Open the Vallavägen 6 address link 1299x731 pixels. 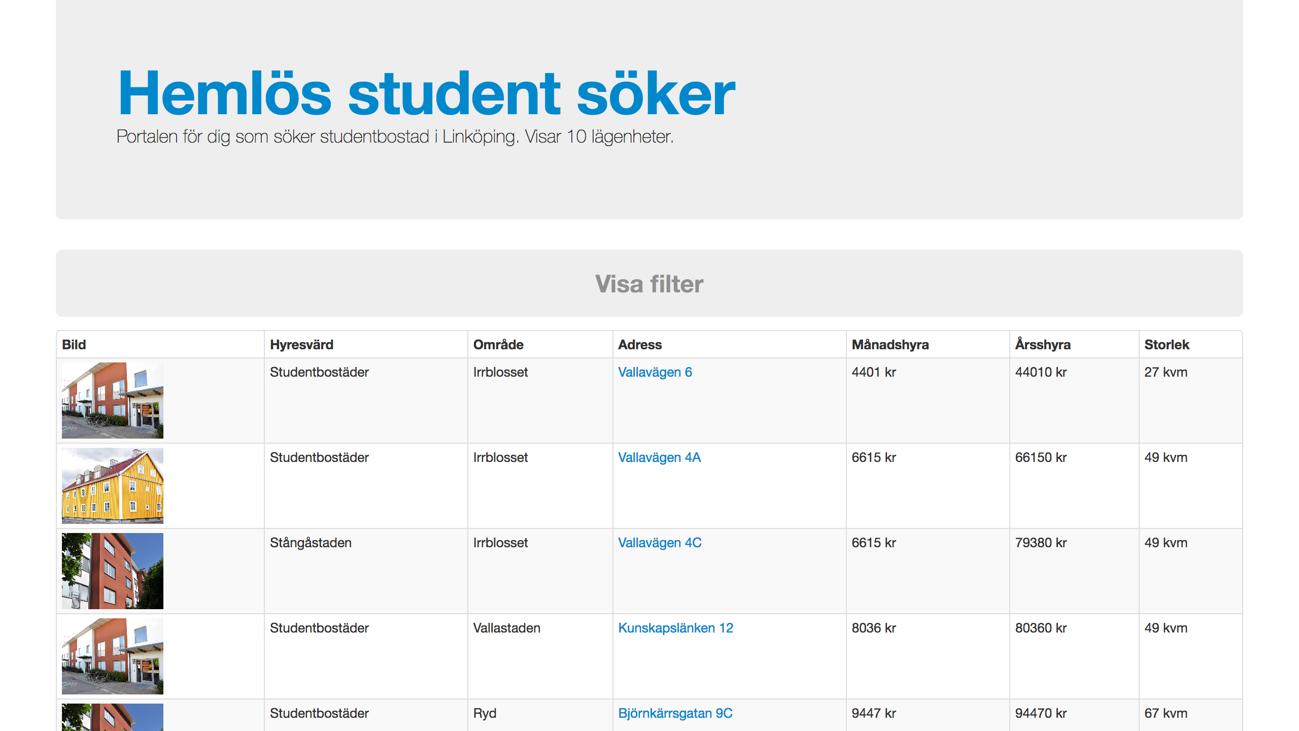coord(655,372)
